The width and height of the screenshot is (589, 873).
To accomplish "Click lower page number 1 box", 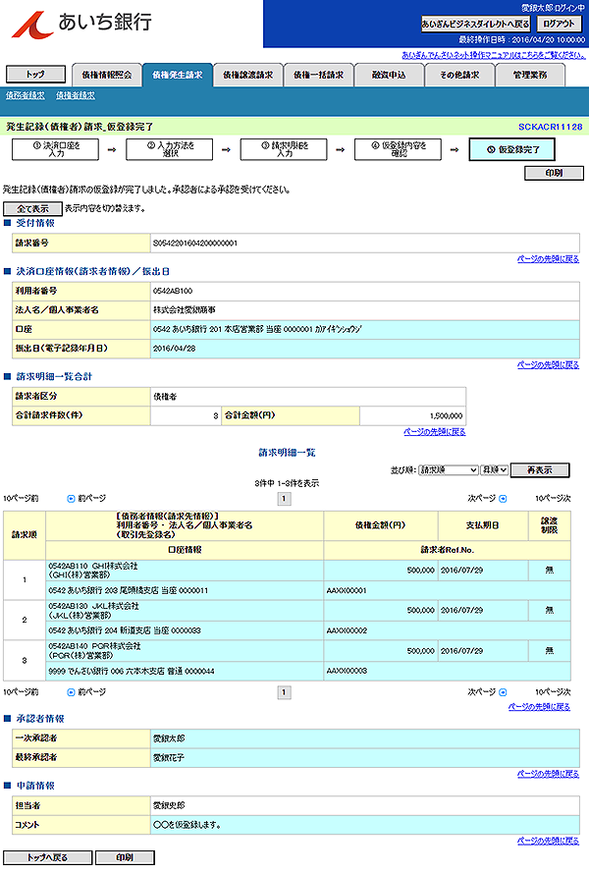I will [285, 692].
